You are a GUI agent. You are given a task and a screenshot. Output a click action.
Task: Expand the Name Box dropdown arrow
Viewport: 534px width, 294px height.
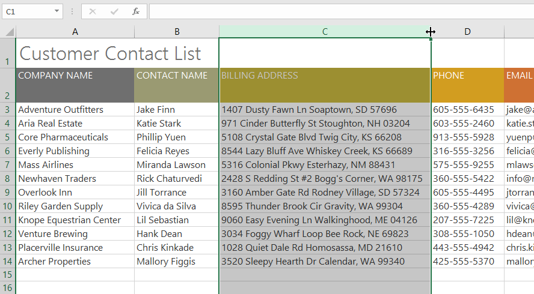(57, 11)
